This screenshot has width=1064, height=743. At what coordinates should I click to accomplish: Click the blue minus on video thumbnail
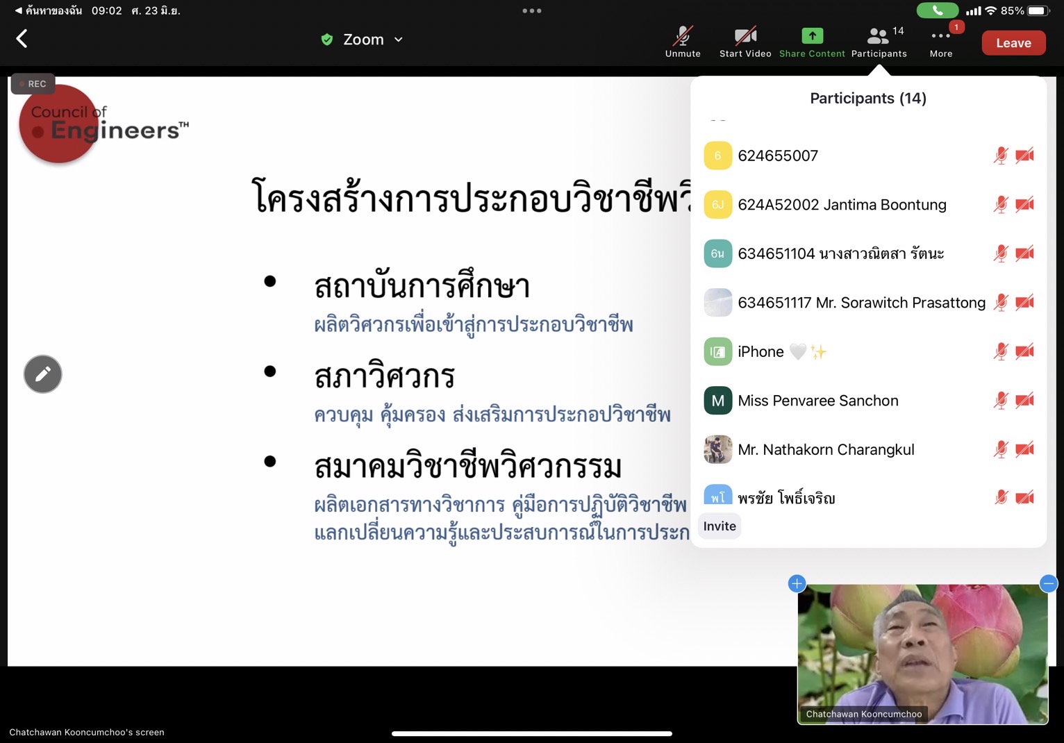pos(1048,583)
